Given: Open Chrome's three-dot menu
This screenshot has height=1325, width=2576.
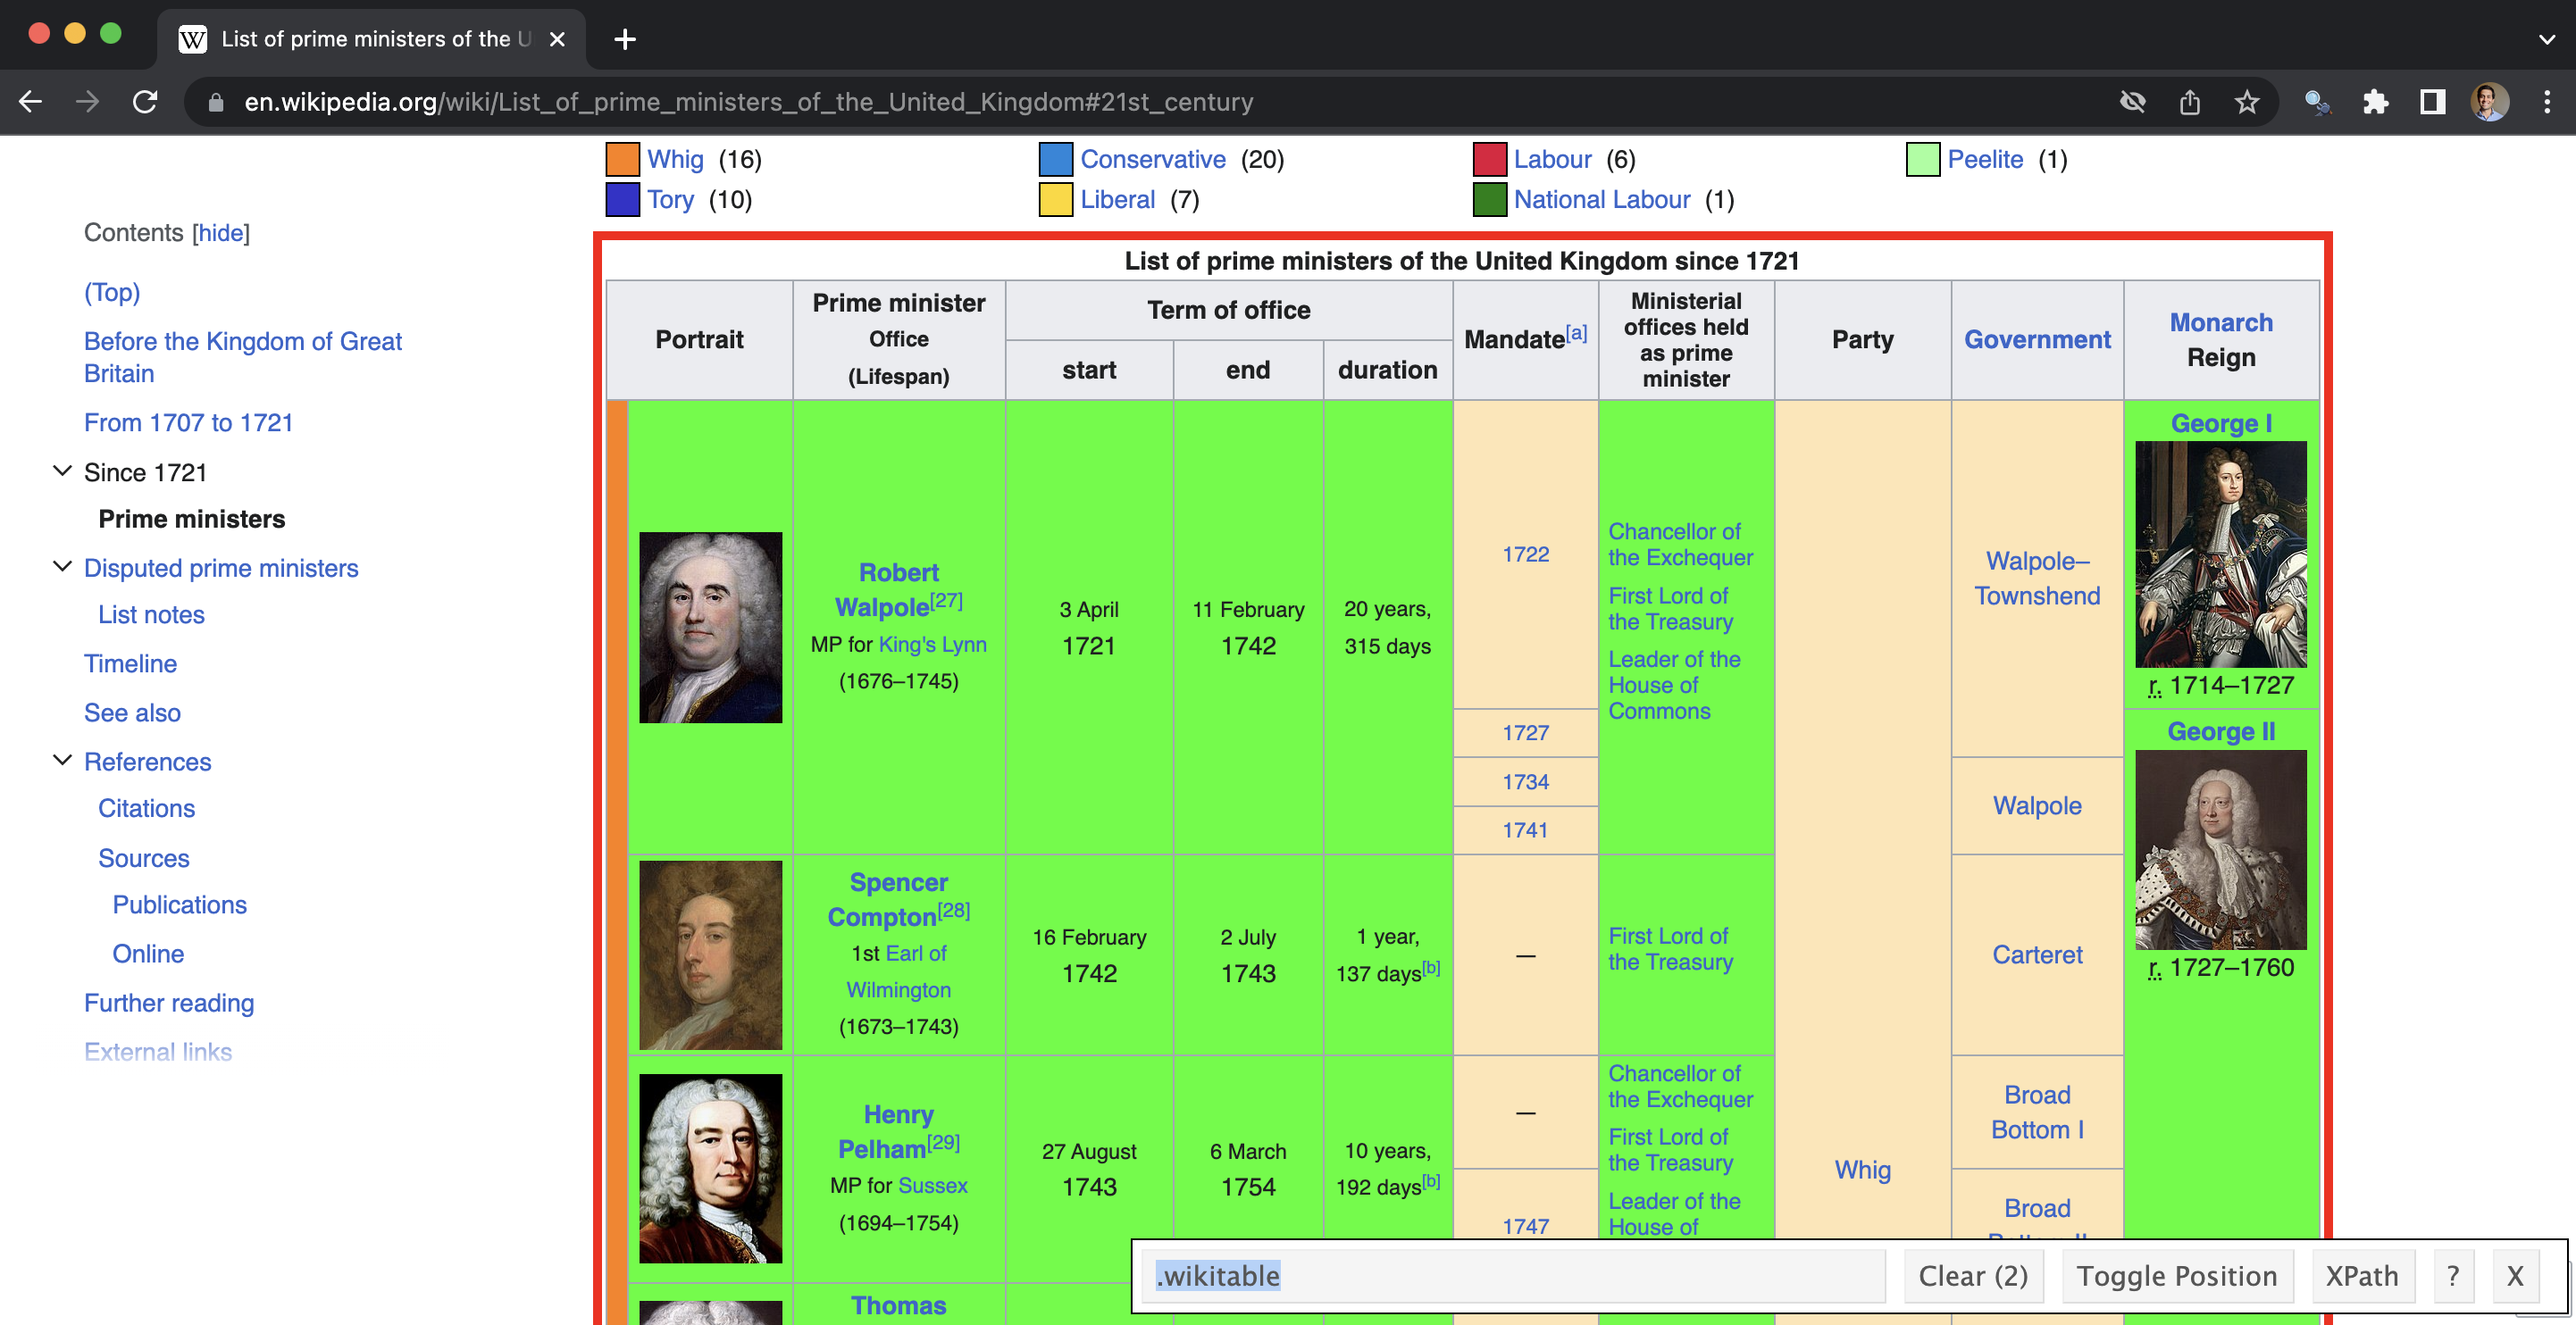Looking at the screenshot, I should [2546, 102].
